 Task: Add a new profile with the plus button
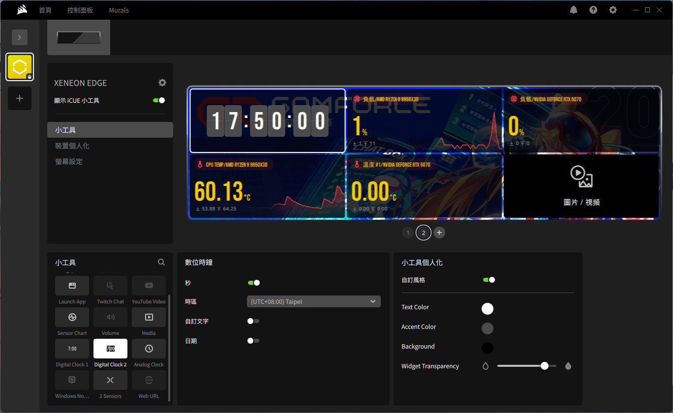coord(20,98)
